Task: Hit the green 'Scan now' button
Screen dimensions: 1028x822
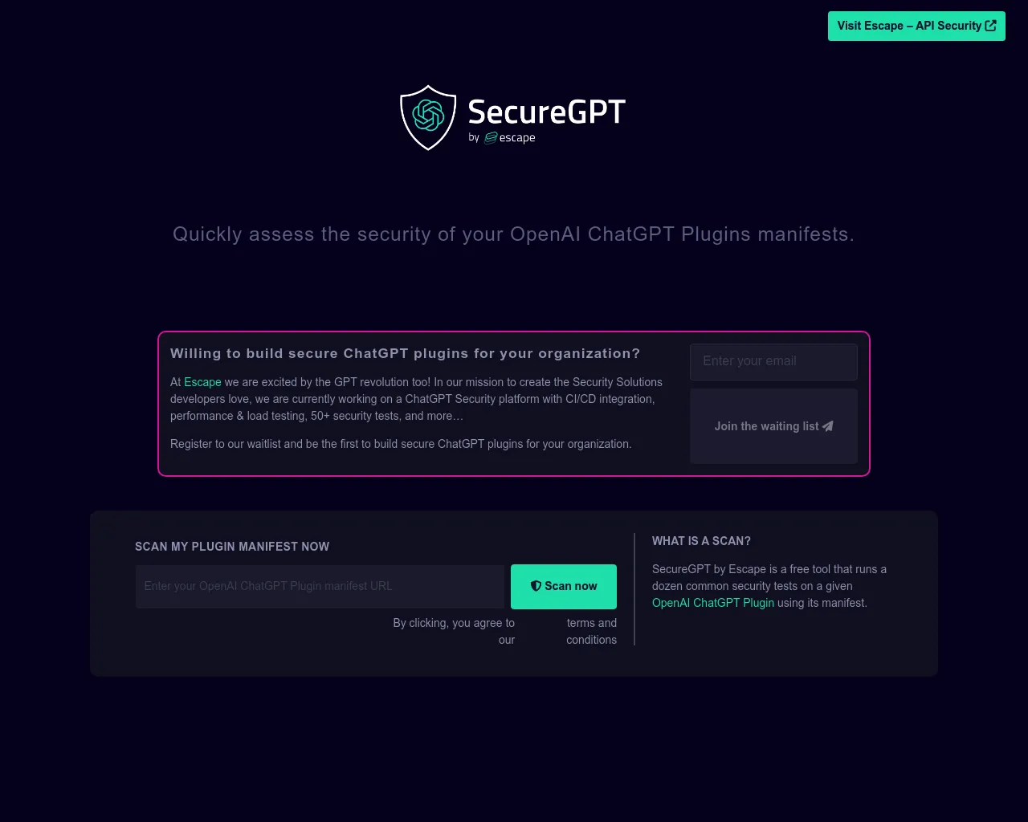Action: pos(563,586)
